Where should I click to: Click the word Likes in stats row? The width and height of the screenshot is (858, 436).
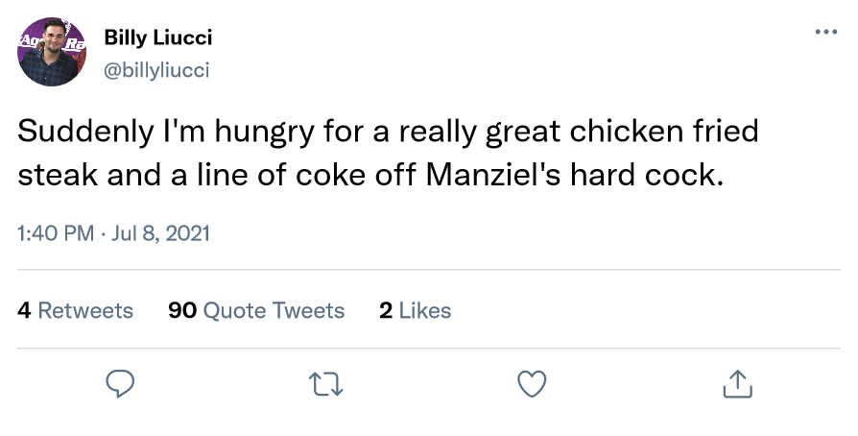[x=424, y=310]
